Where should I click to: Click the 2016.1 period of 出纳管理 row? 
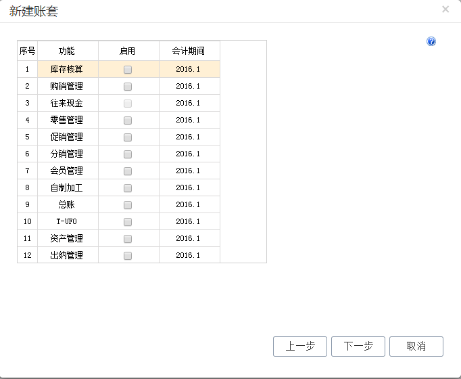(x=190, y=255)
